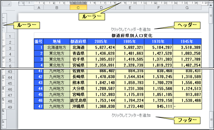This screenshot has width=214, height=130.
Task: Click the 長崎県 prefecture cell
Action: [x=78, y=77]
